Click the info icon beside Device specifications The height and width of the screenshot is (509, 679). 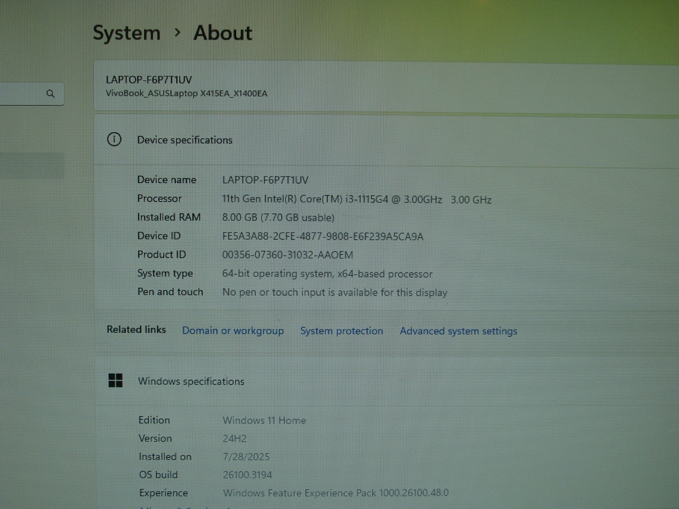tap(114, 140)
